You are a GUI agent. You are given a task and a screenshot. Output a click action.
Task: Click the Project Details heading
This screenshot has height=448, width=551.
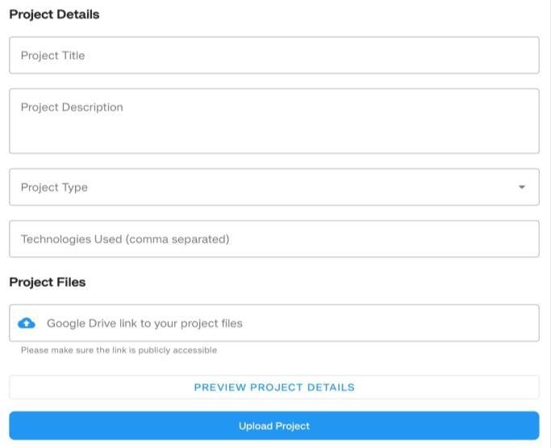pos(54,14)
